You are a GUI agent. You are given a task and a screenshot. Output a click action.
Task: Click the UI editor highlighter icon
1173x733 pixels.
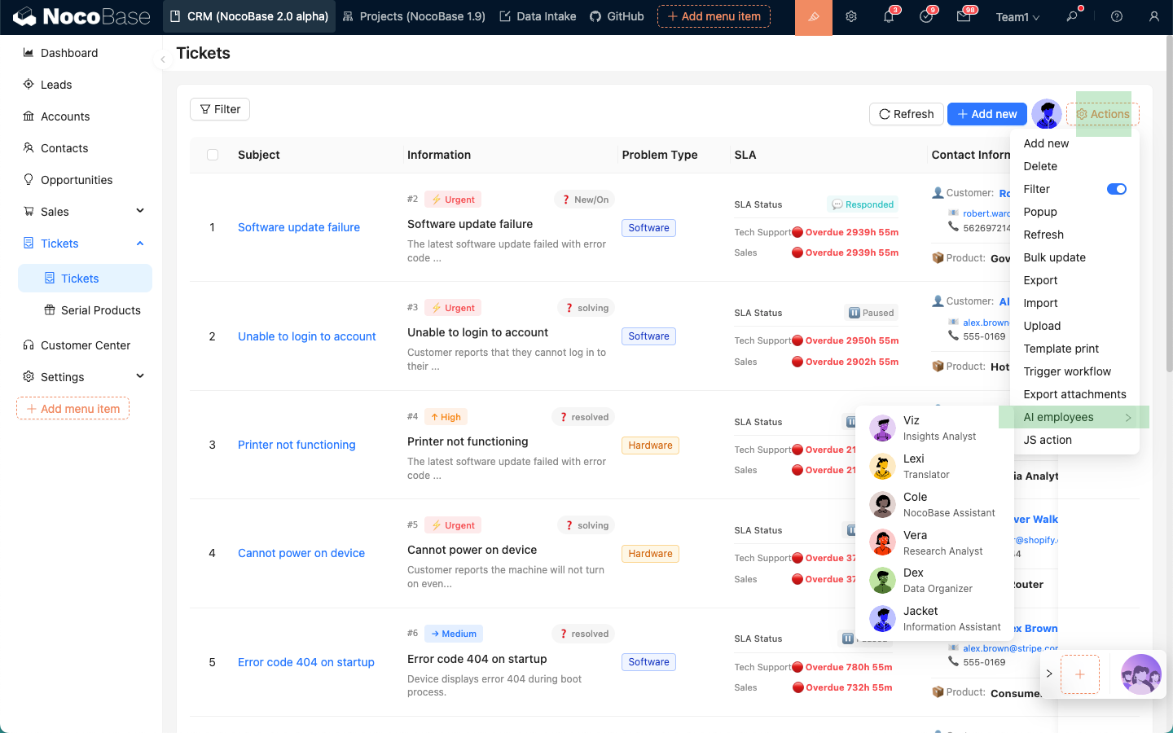click(813, 17)
